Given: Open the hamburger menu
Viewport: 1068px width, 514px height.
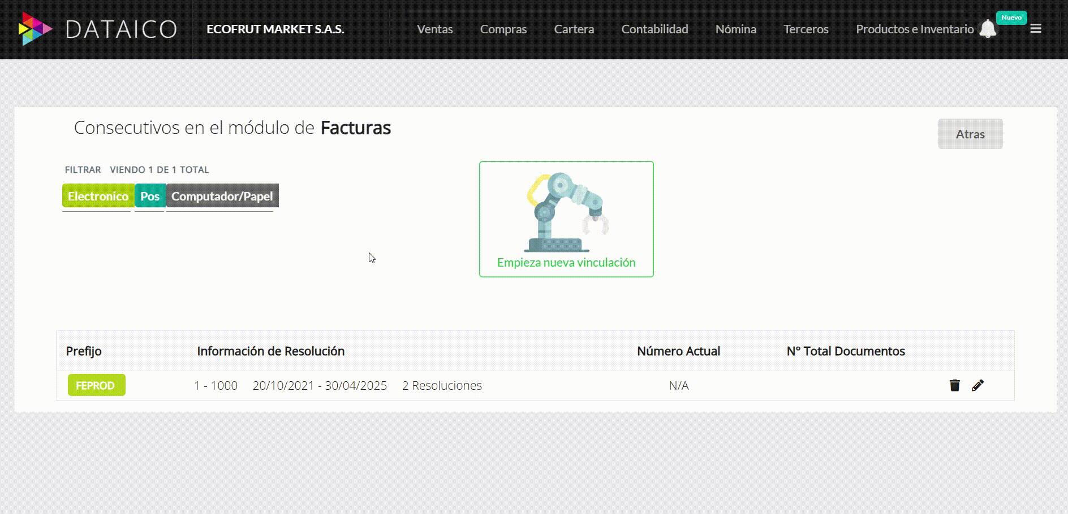Looking at the screenshot, I should click(x=1036, y=29).
